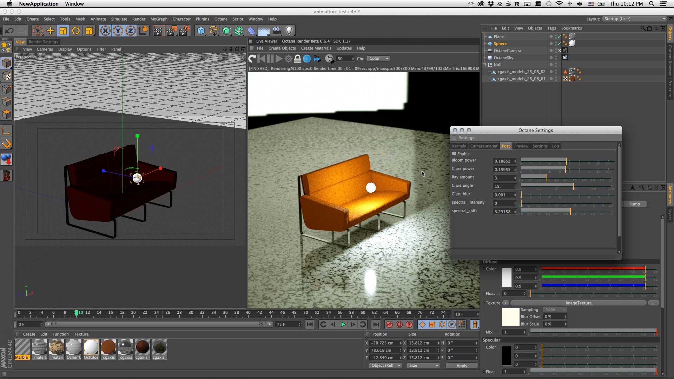The width and height of the screenshot is (674, 379).
Task: Click the Bloom power slider
Action: [566, 161]
